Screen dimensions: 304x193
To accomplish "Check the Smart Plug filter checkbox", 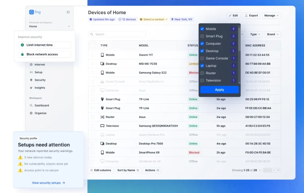I will [x=202, y=36].
